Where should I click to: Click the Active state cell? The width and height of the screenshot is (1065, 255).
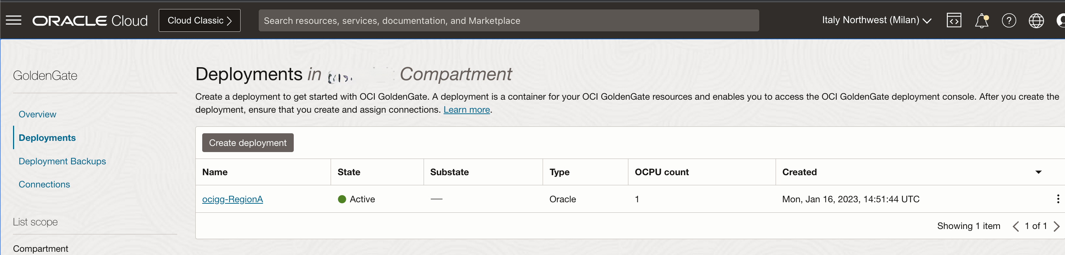coord(356,199)
